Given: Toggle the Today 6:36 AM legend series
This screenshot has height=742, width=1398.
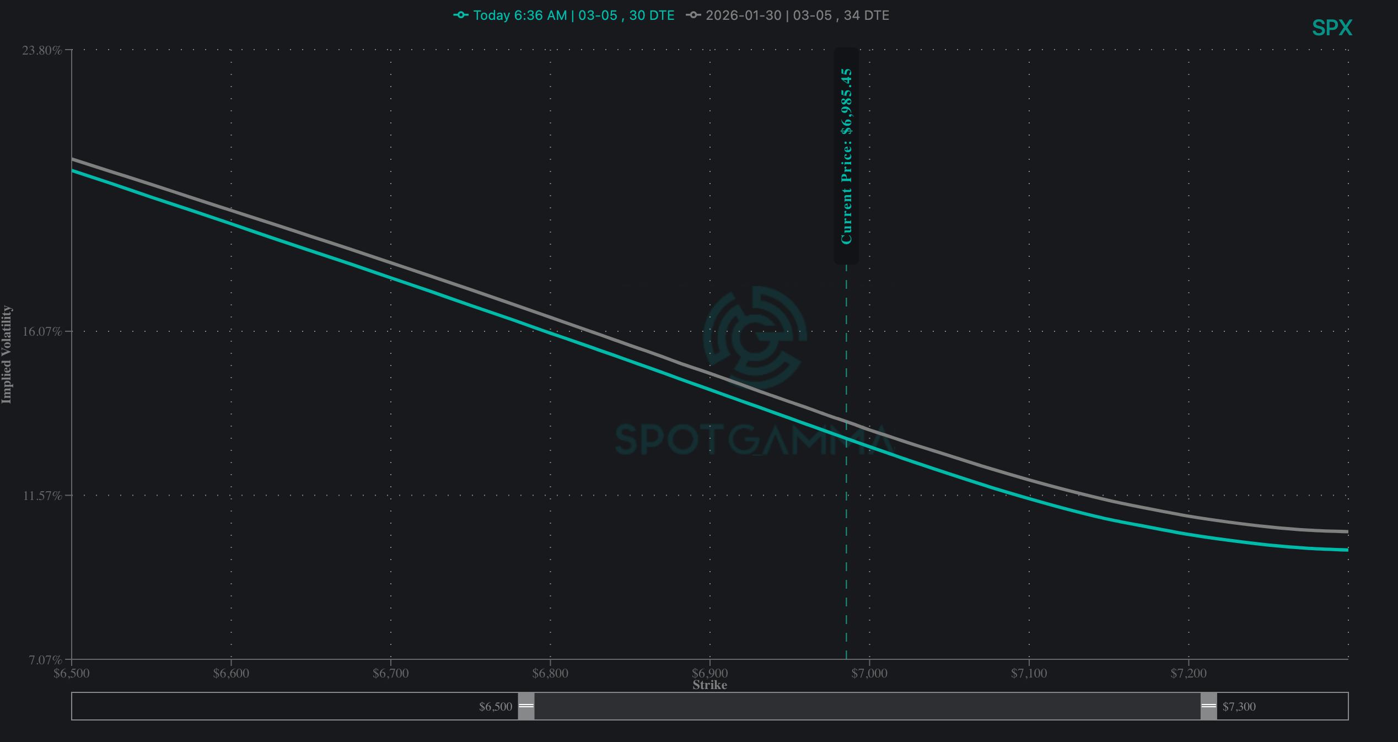Looking at the screenshot, I should (x=573, y=15).
